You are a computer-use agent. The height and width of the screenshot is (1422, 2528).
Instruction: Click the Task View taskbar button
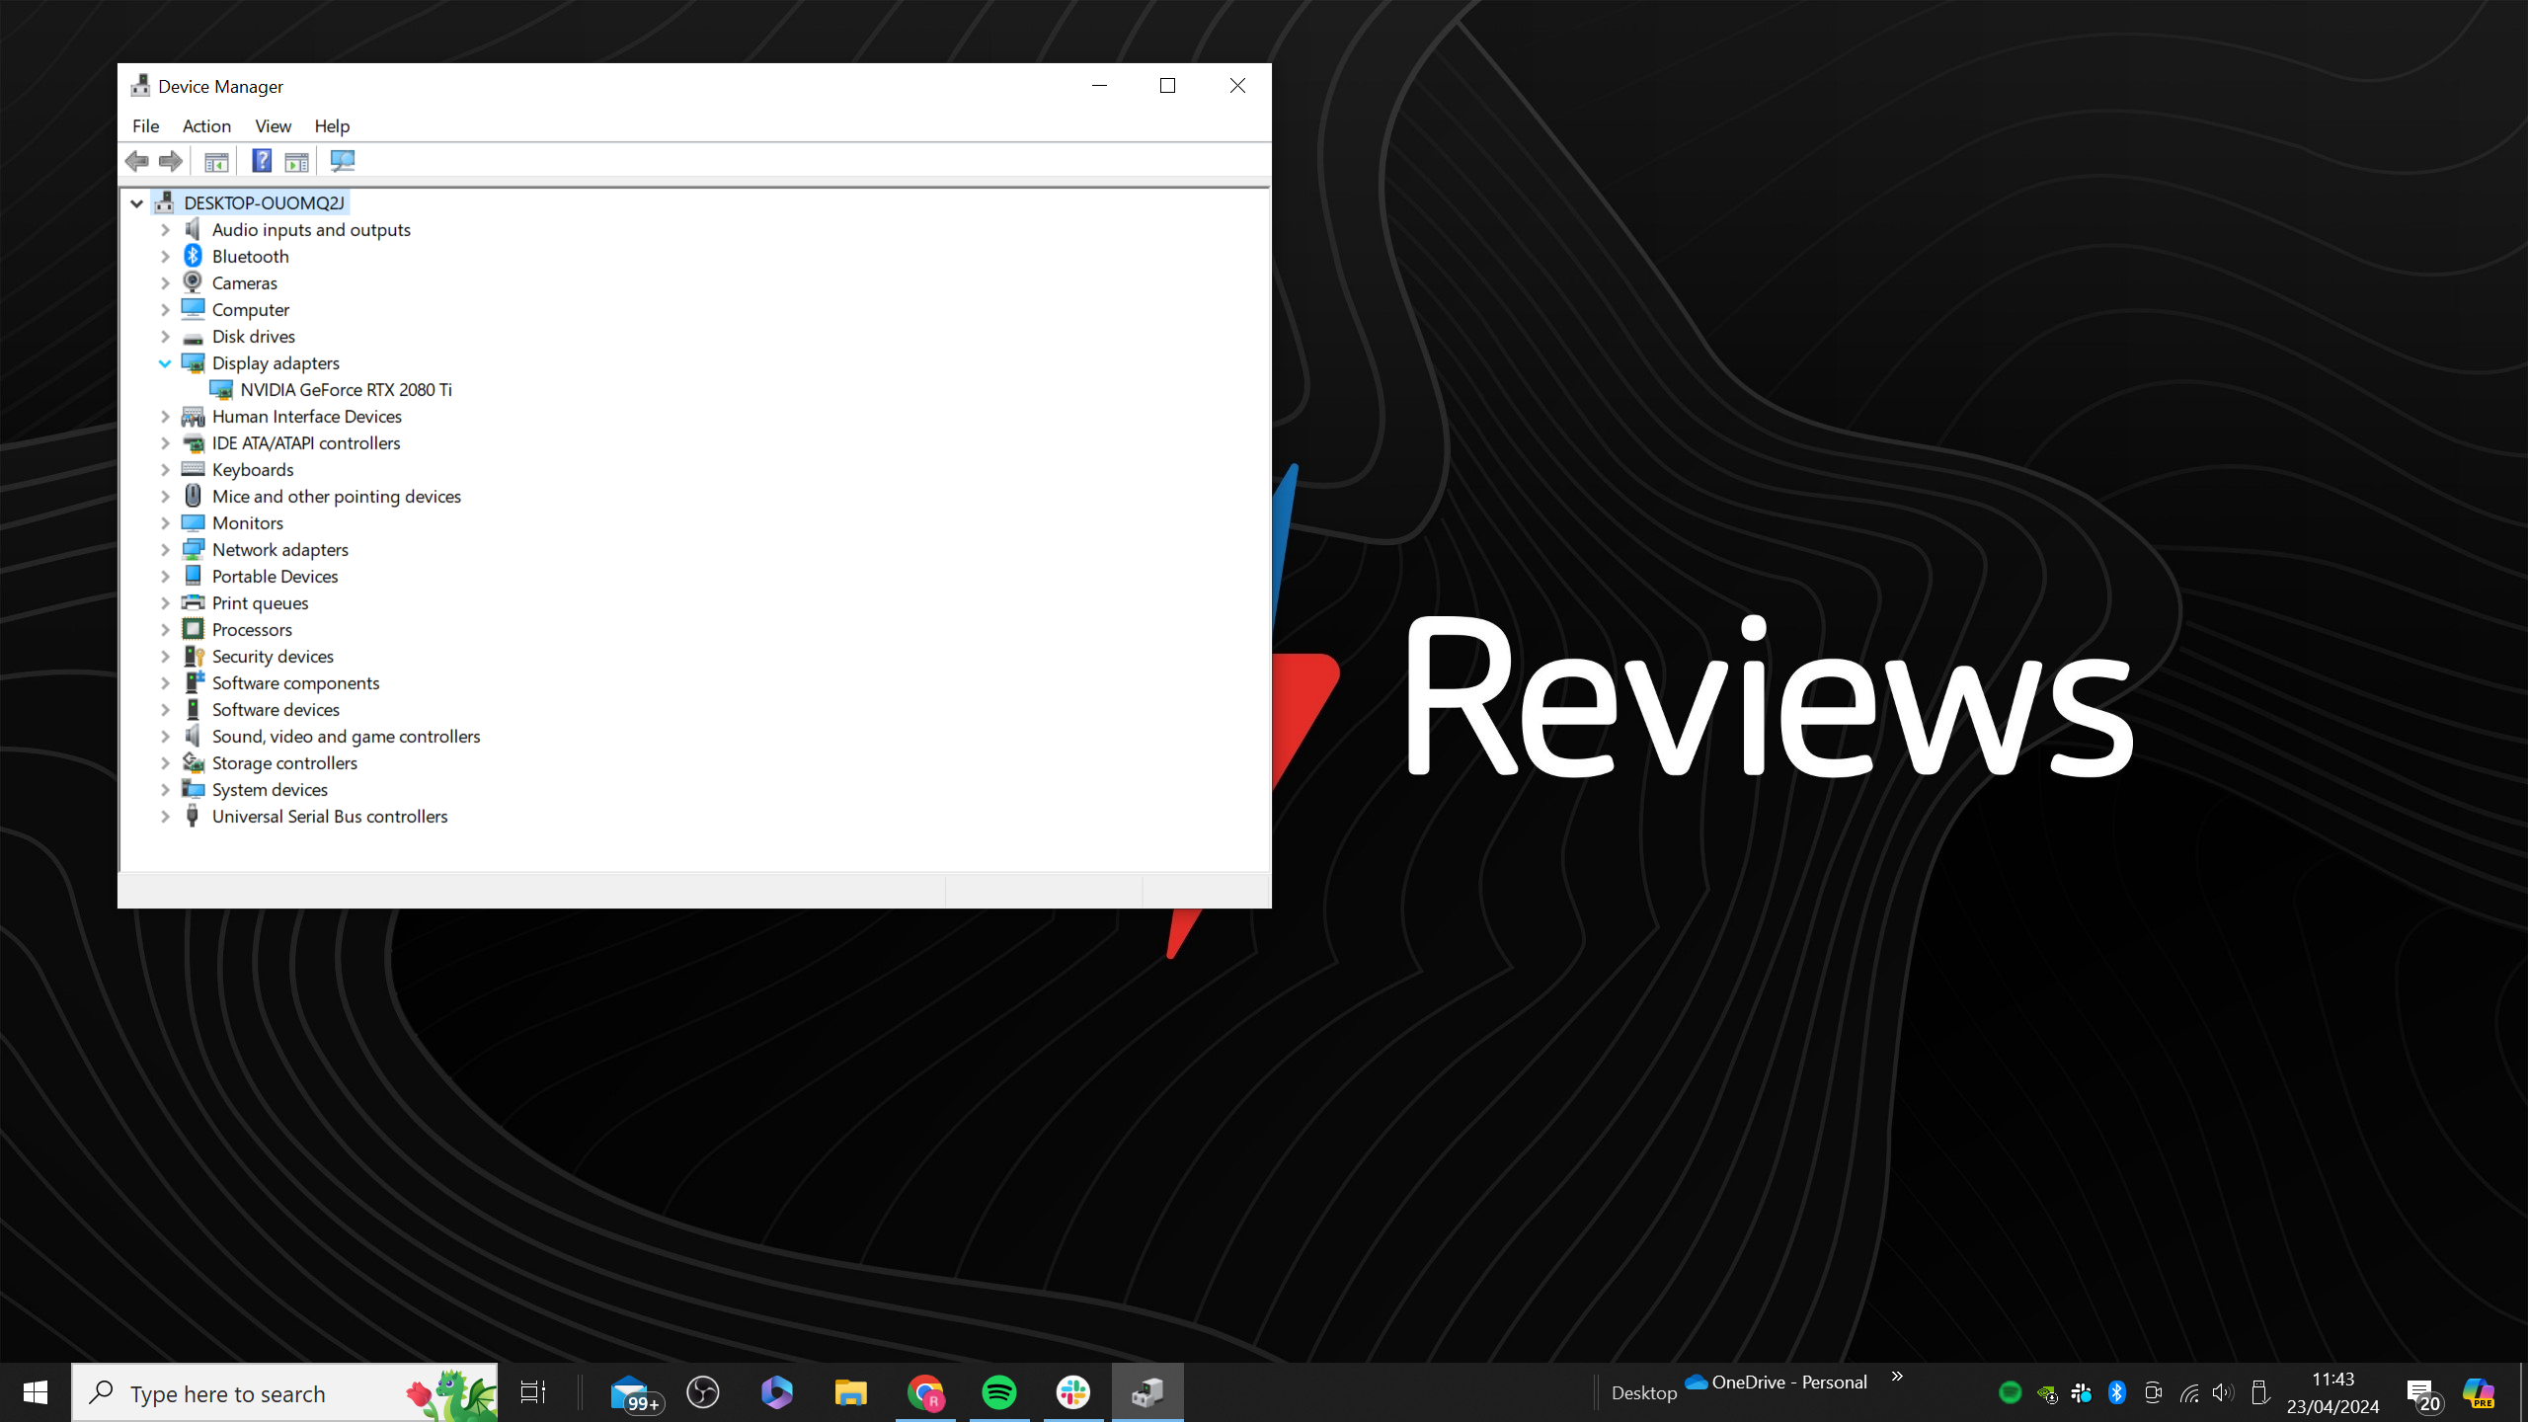click(533, 1392)
